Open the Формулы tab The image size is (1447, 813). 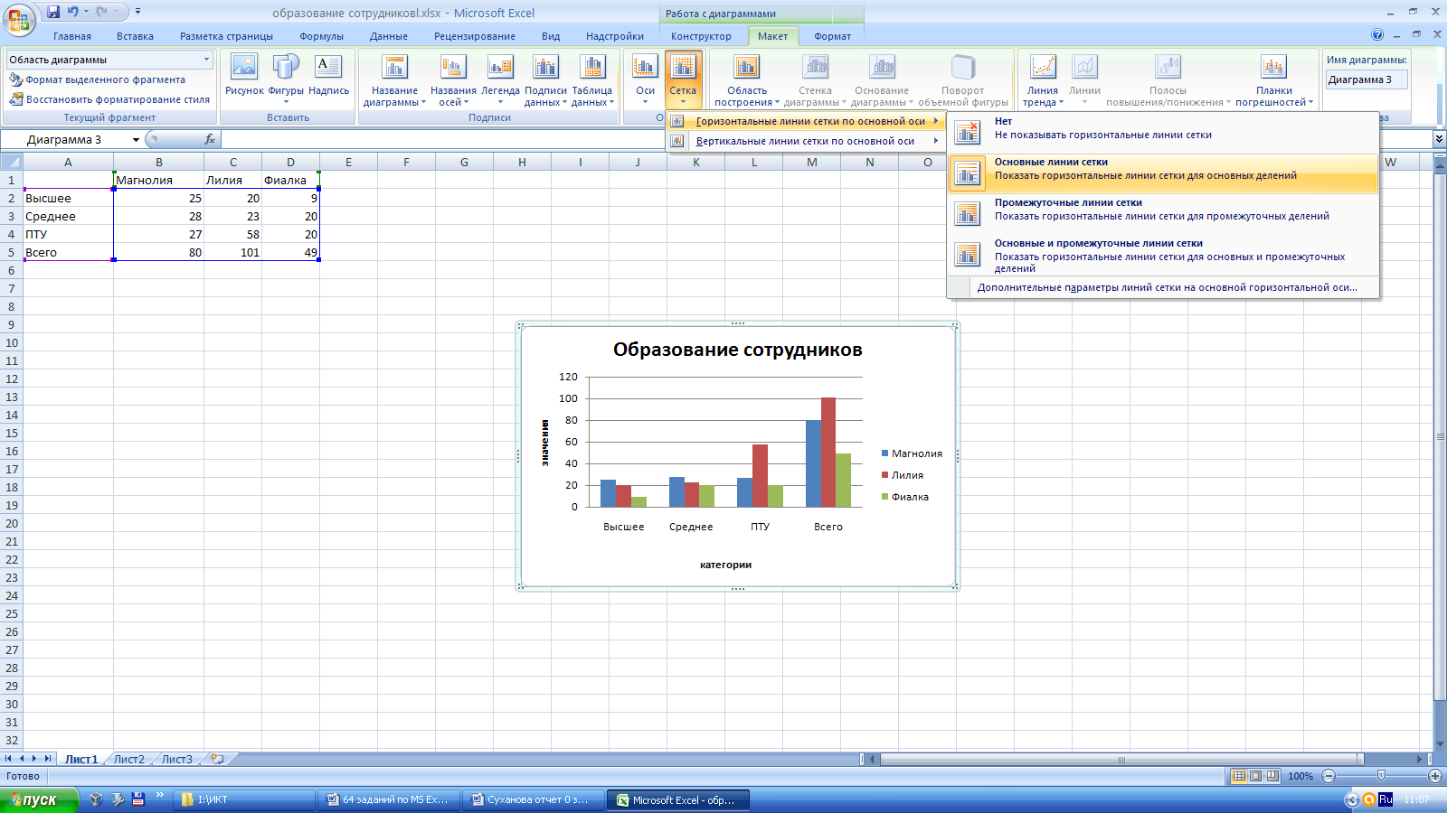[322, 36]
